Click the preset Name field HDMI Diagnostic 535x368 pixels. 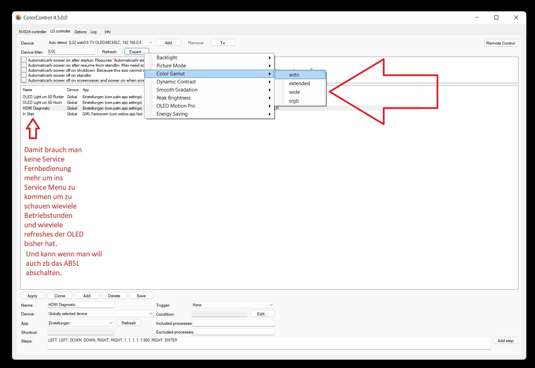(x=81, y=305)
